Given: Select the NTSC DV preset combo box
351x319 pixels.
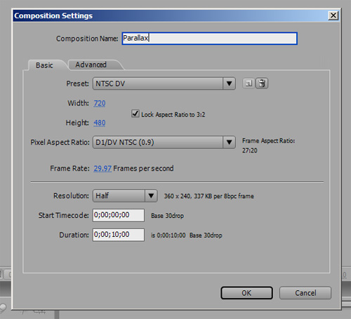Looking at the screenshot, I should 164,84.
